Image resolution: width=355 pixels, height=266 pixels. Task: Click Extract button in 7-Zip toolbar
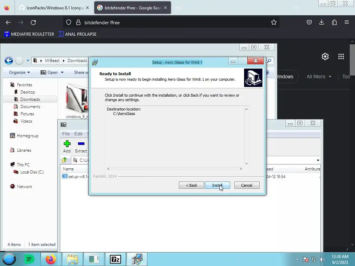point(81,147)
